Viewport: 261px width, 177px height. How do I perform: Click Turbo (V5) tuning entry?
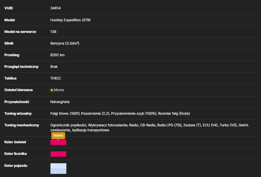[x=228, y=125]
